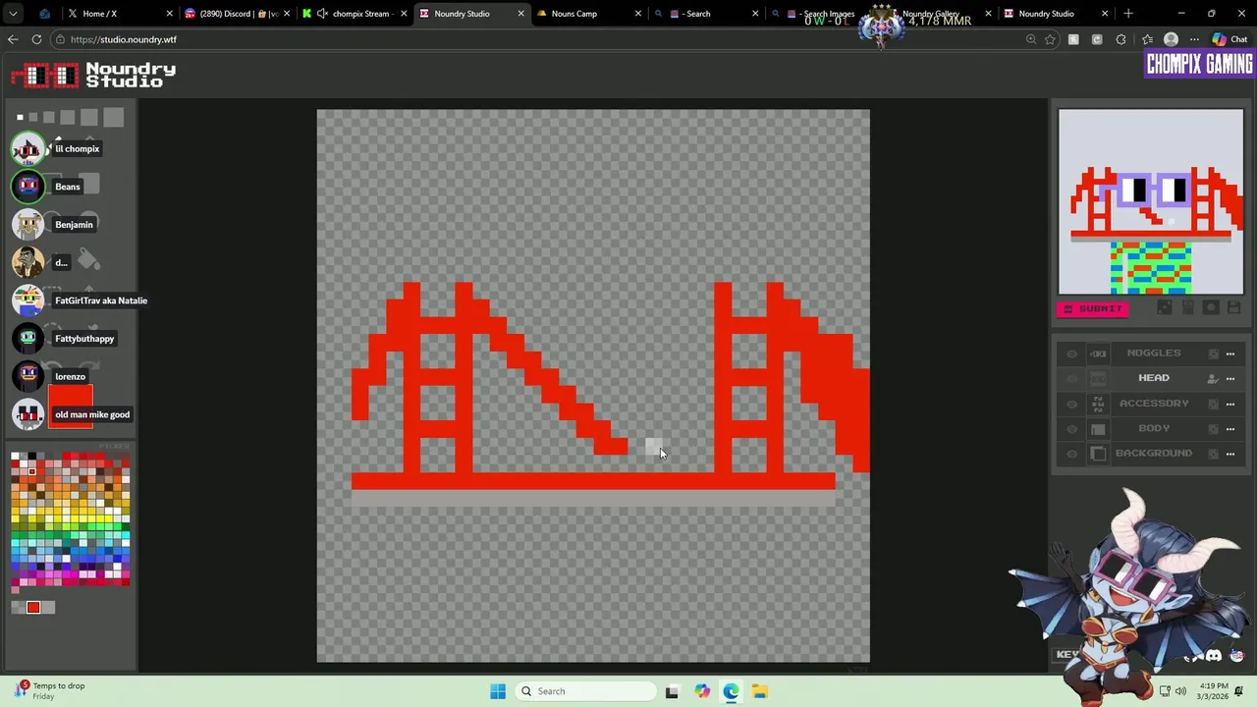This screenshot has width=1257, height=707.
Task: Open a new browser tab
Action: [x=1128, y=14]
